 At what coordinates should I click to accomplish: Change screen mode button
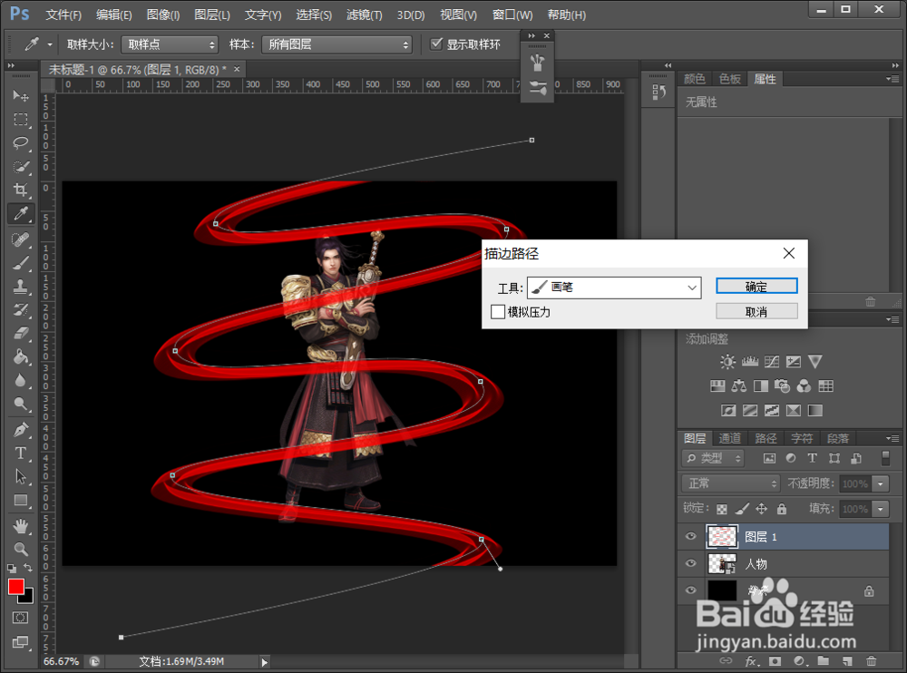21,642
